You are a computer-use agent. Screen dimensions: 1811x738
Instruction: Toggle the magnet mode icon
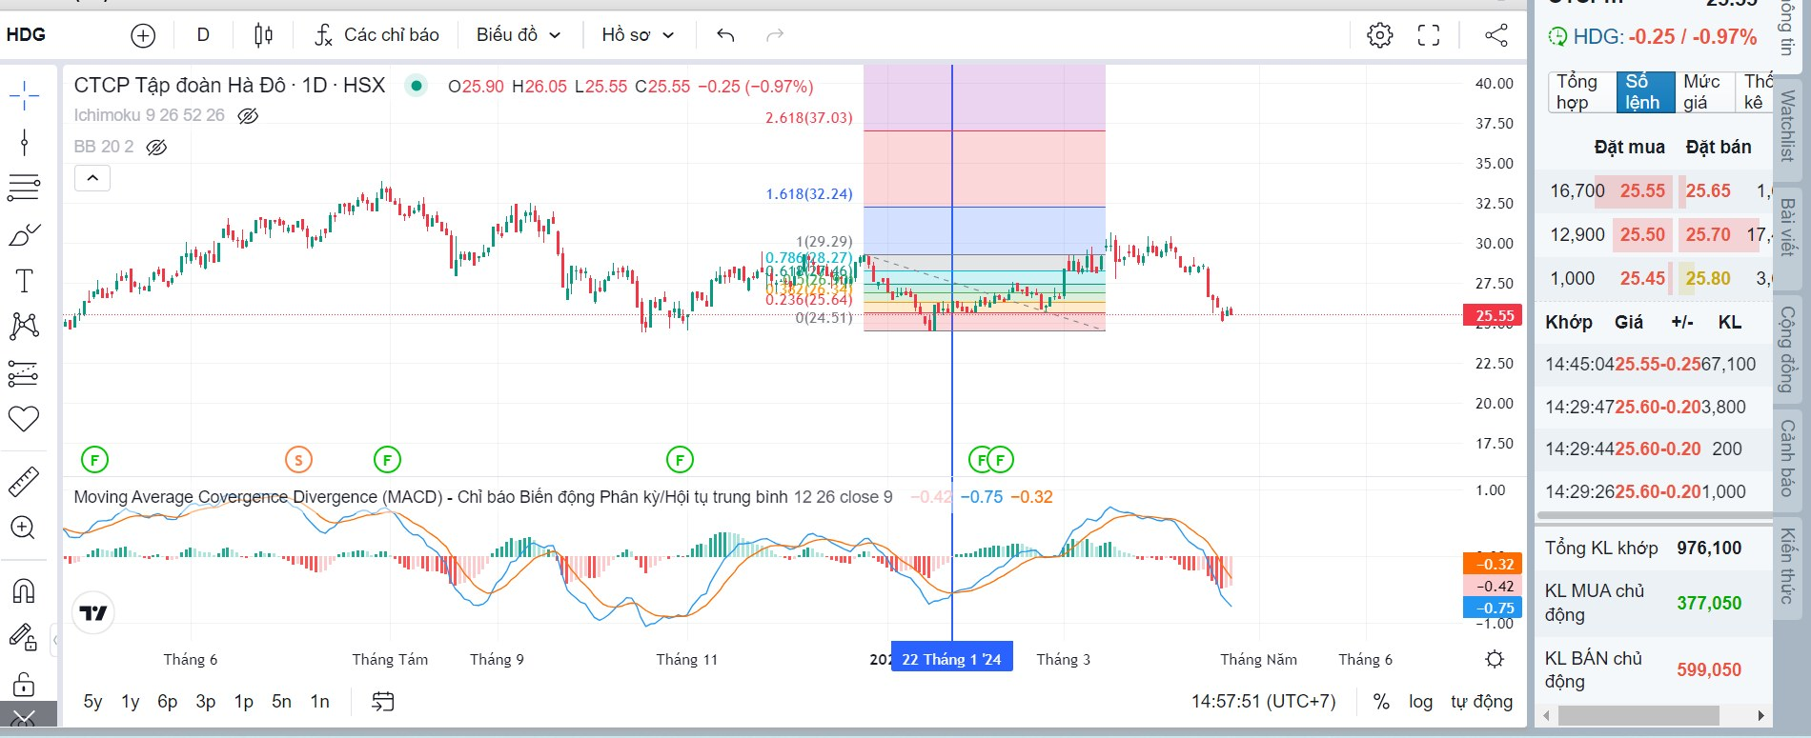(x=24, y=591)
